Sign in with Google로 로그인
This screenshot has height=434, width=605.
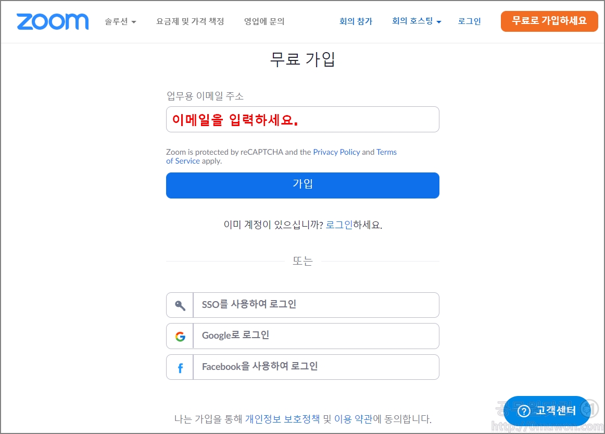click(x=302, y=337)
